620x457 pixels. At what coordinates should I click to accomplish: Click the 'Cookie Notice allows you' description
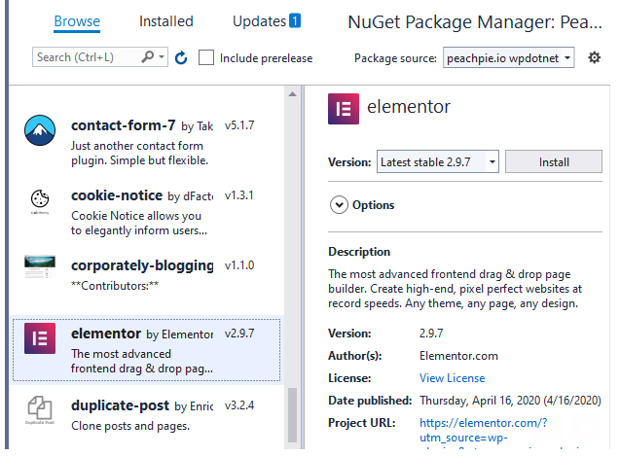click(136, 216)
